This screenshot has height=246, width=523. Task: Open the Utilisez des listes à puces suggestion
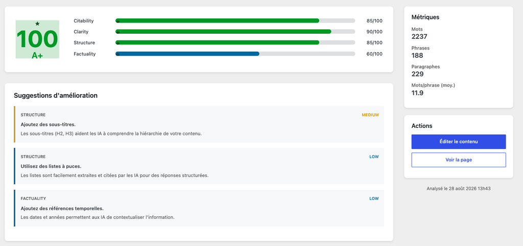pyautogui.click(x=199, y=166)
